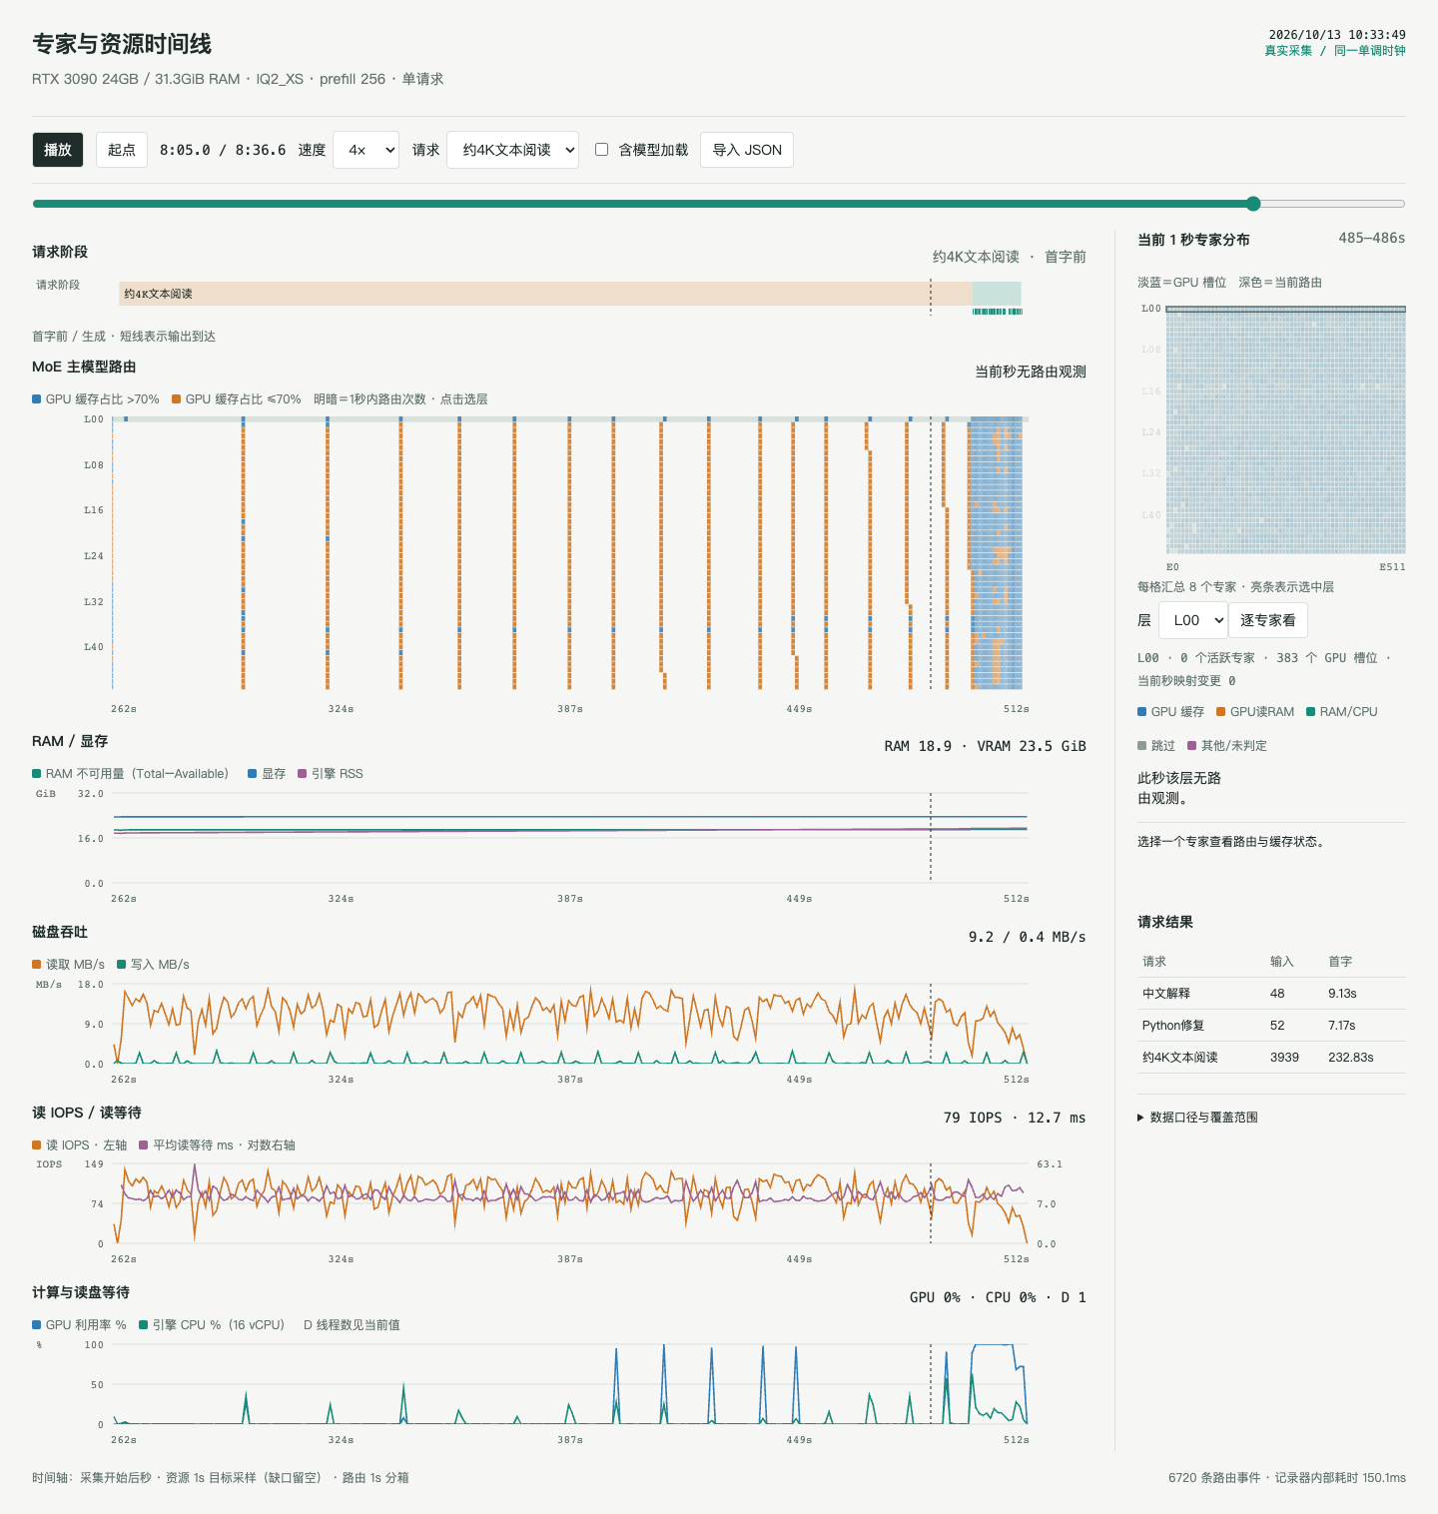This screenshot has width=1438, height=1514.
Task: Click the 跳过 legend entry
Action: pos(1156,746)
